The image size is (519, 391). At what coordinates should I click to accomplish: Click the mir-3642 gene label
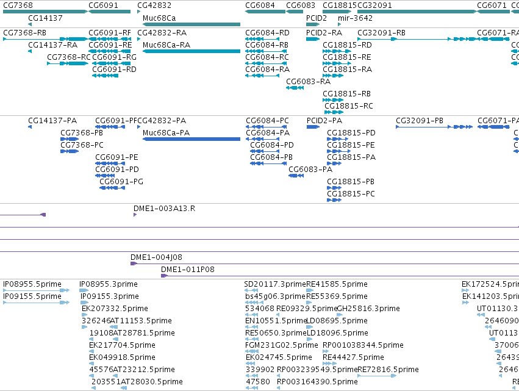coord(355,18)
